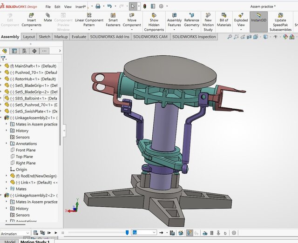The image size is (298, 243).
Task: Select the Mate tool
Action: 47,18
